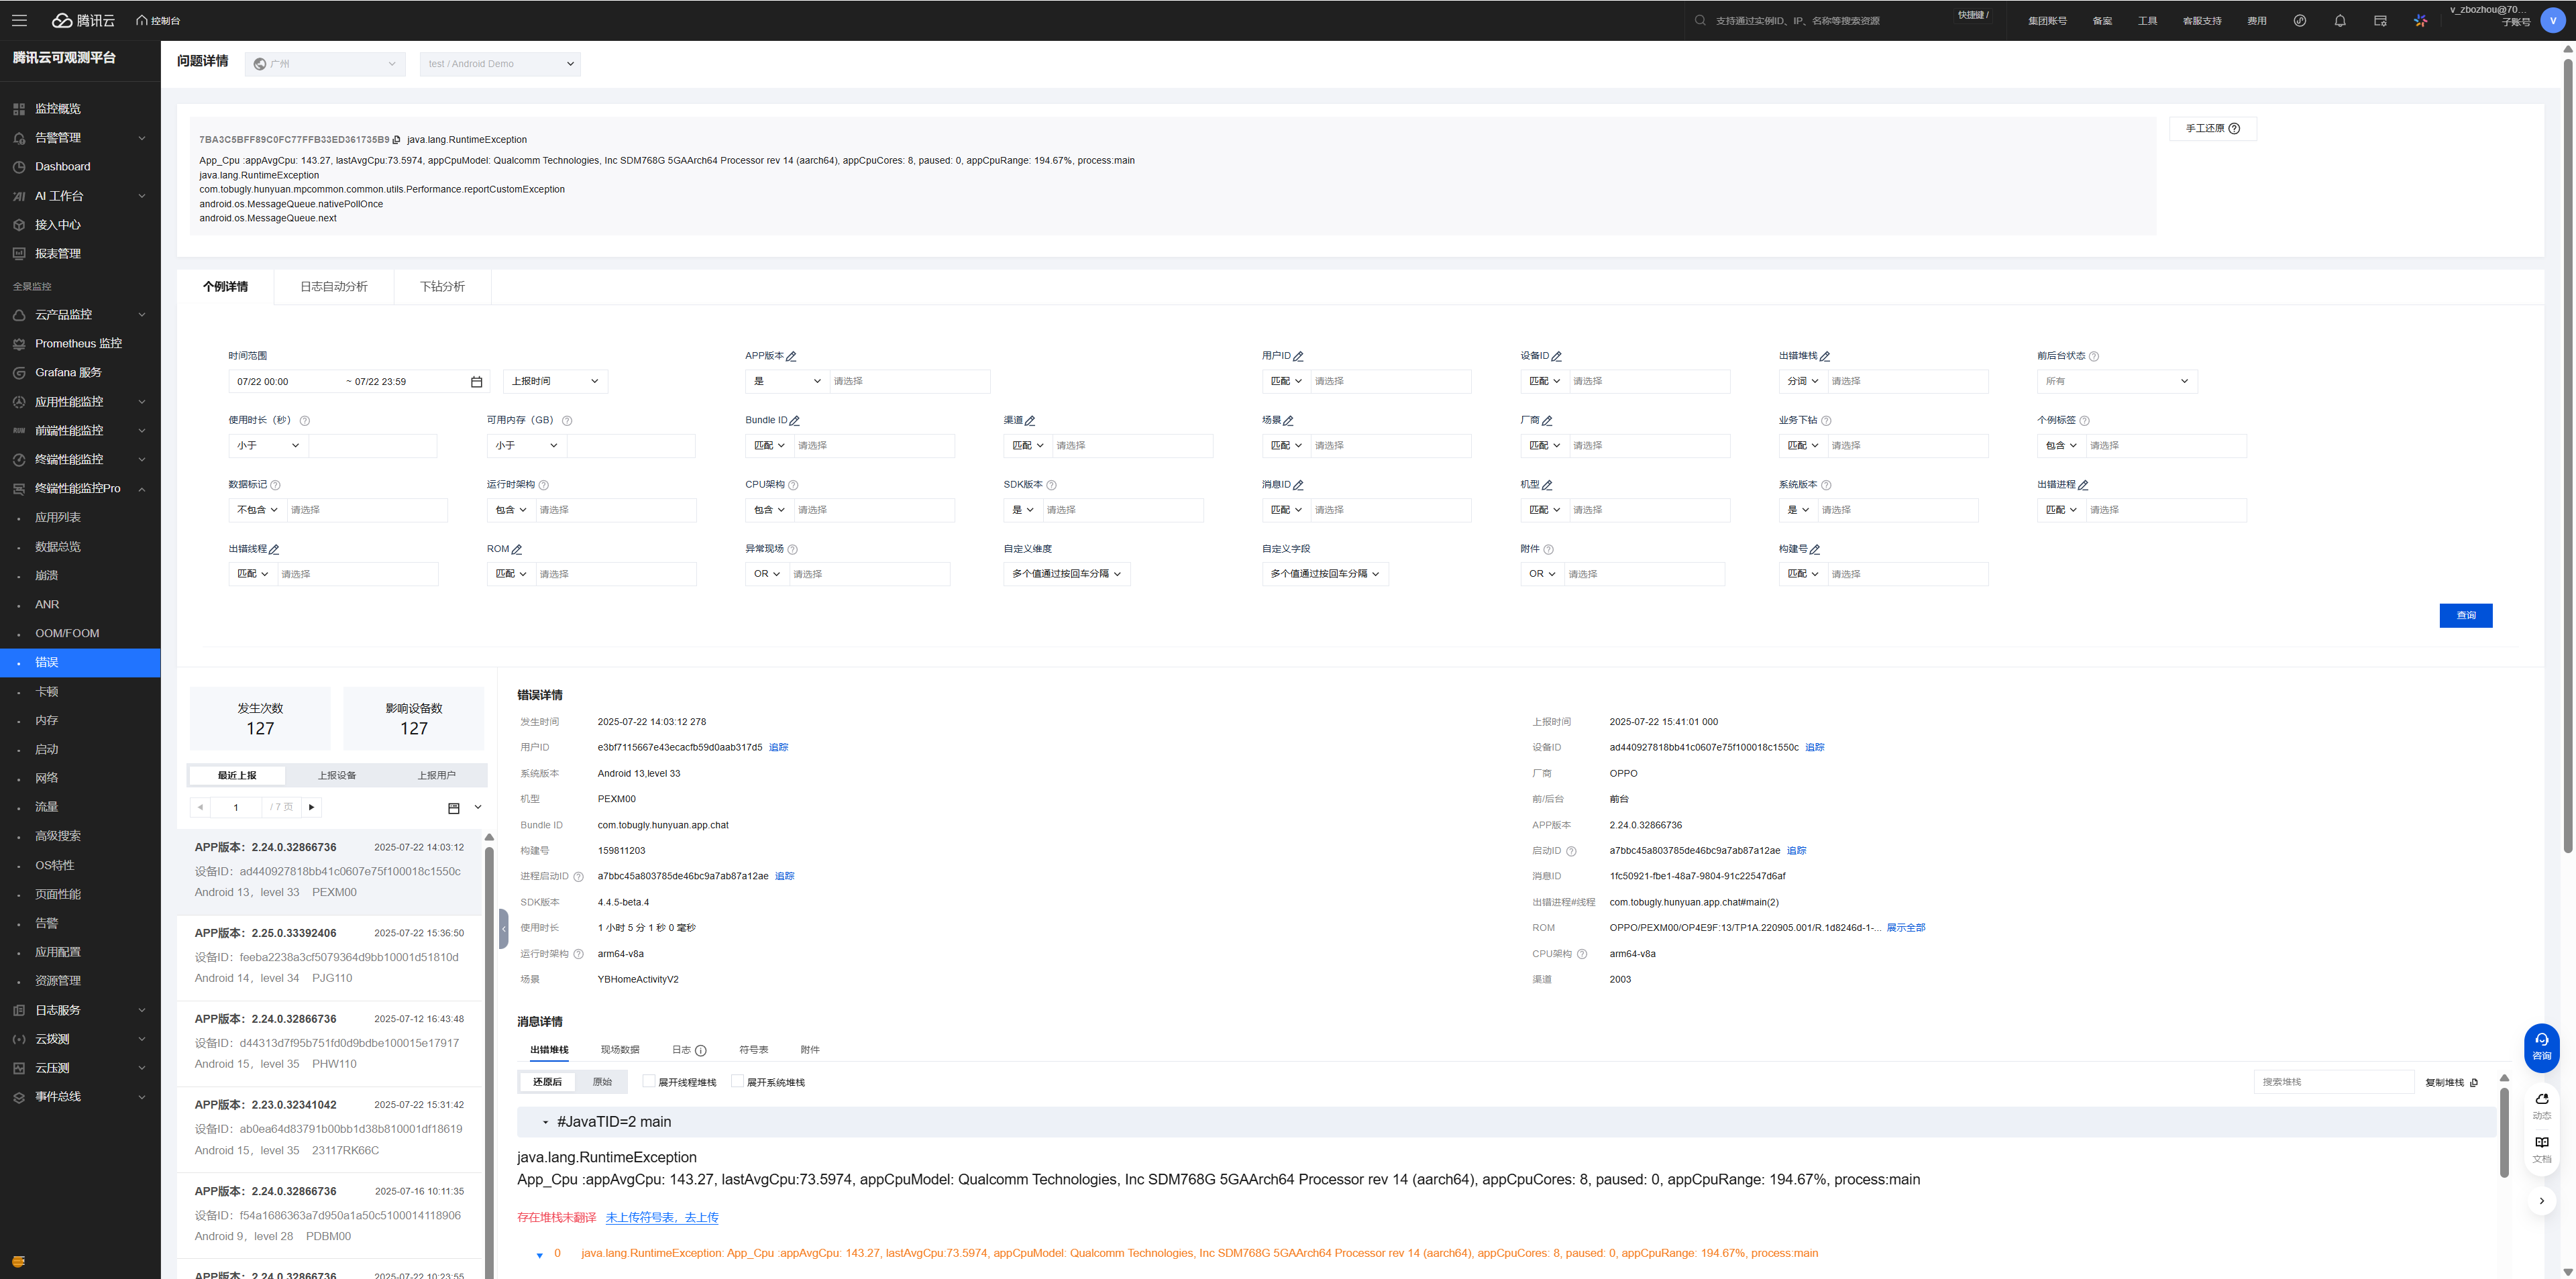Collapse the #JavaTID=2 main thread

point(545,1122)
